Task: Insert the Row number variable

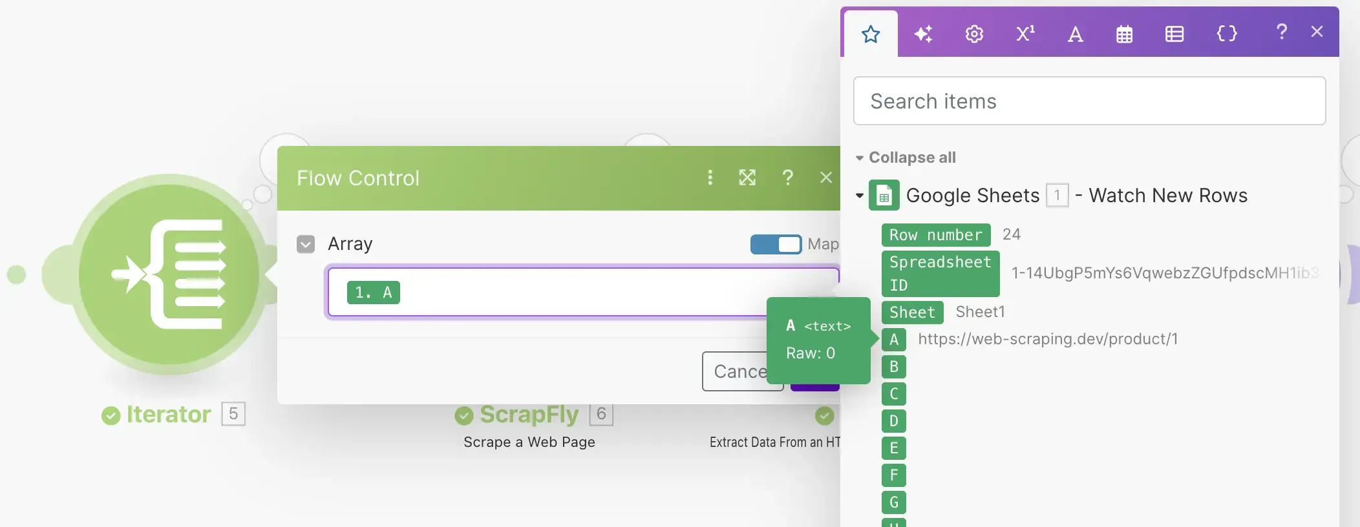Action: point(935,235)
